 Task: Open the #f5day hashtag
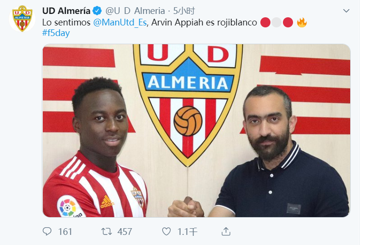56,33
